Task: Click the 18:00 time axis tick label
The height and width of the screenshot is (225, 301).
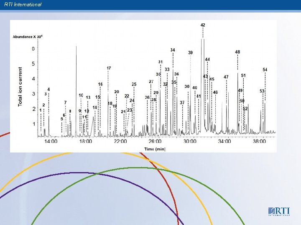Action: 85,141
